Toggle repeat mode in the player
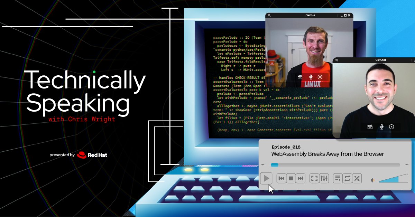 coord(348,178)
